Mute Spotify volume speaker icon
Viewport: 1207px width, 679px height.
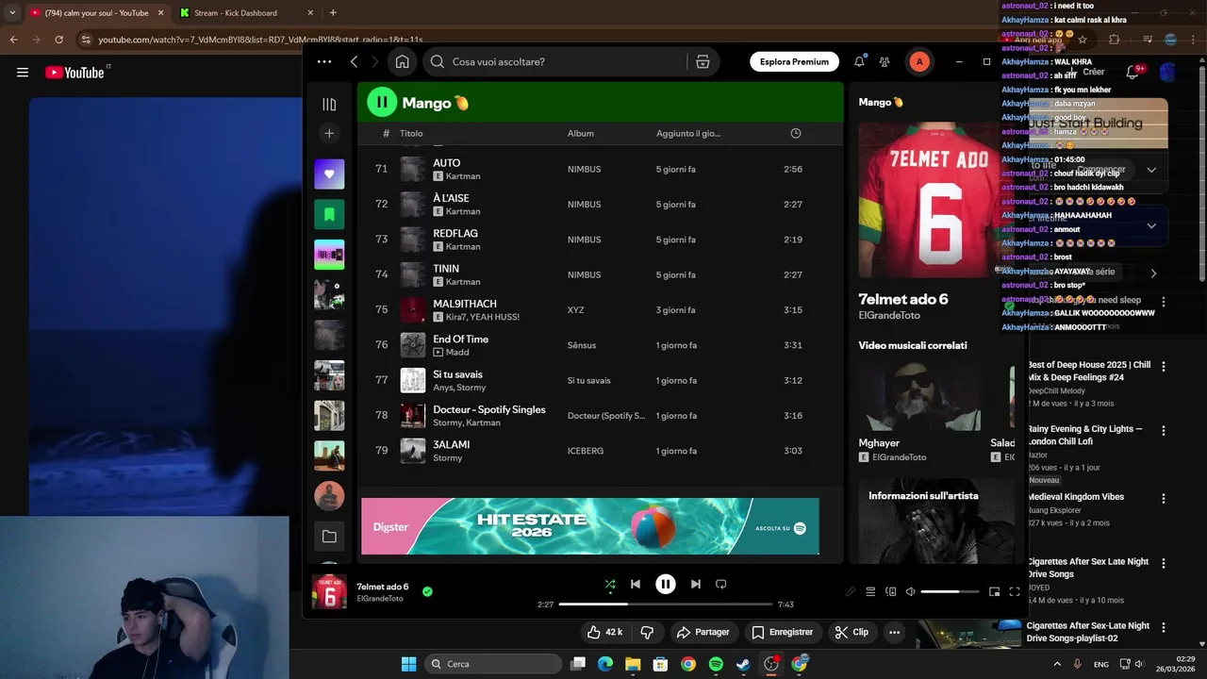point(911,591)
